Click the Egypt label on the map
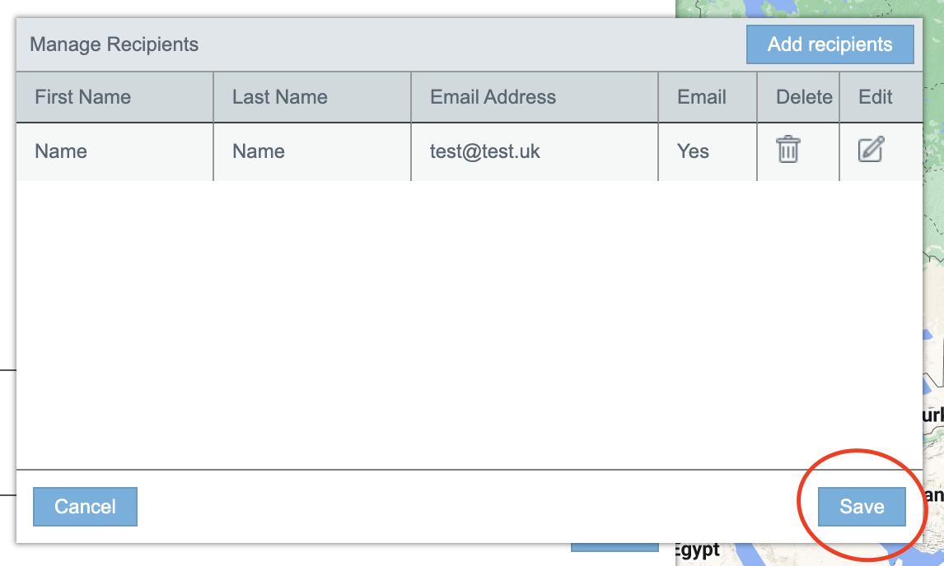Screen dimensions: 944x566 click(697, 551)
